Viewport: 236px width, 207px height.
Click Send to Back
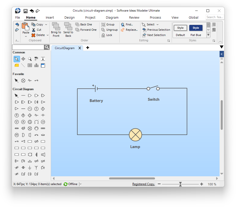click(68, 30)
